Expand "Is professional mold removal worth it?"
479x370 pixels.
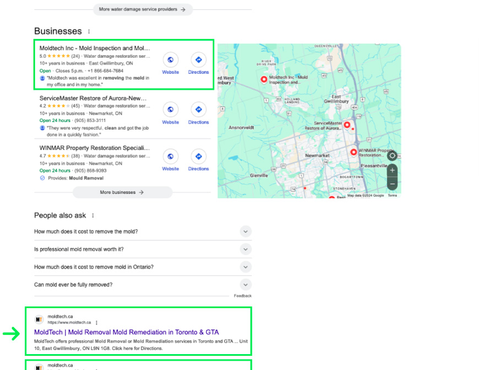(x=246, y=249)
